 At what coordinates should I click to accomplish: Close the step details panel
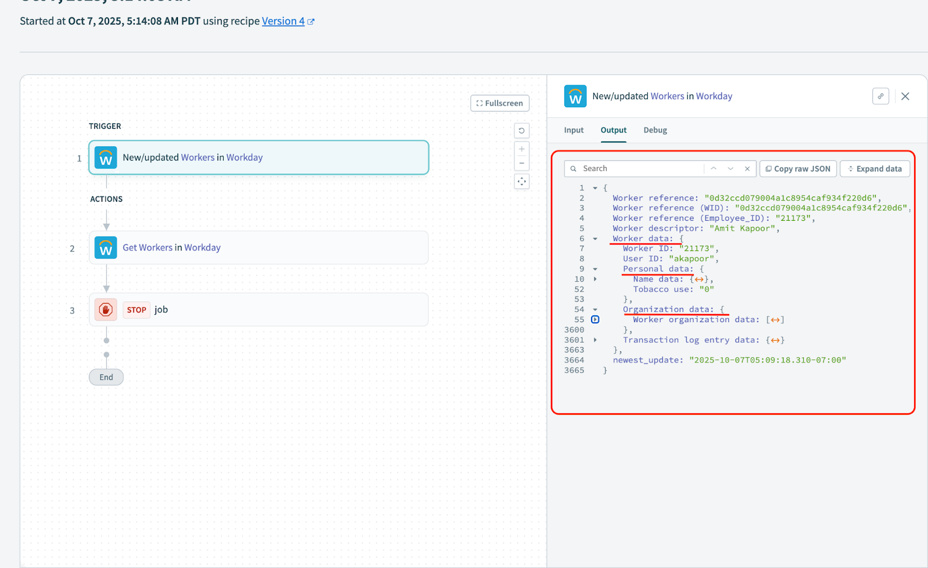tap(905, 96)
